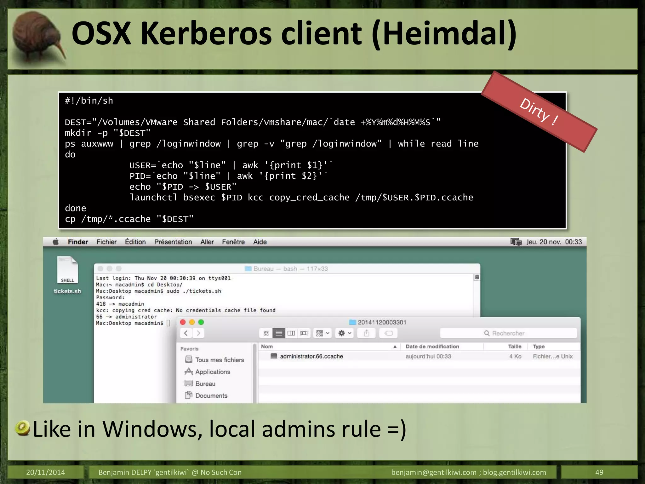Minimize the Finder window with yellow button
Viewport: 645px width, 484px height.
click(x=192, y=322)
